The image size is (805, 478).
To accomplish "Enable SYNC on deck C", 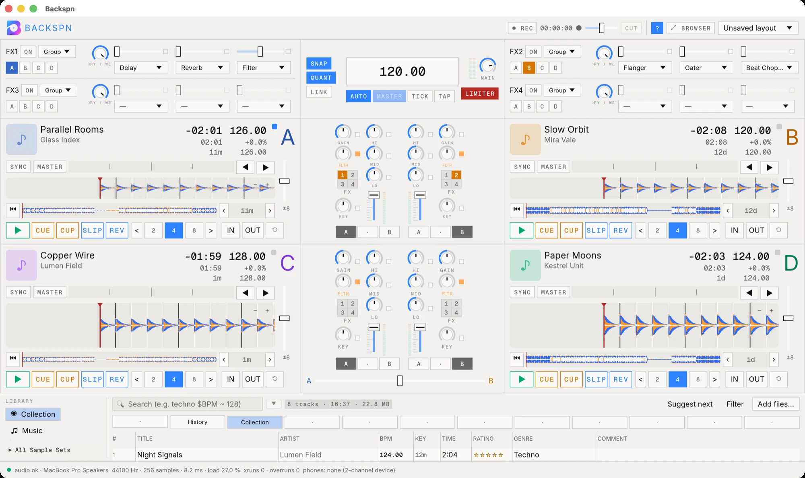I will click(x=19, y=292).
